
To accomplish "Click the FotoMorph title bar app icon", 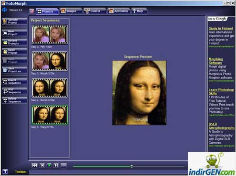I will point(3,3).
